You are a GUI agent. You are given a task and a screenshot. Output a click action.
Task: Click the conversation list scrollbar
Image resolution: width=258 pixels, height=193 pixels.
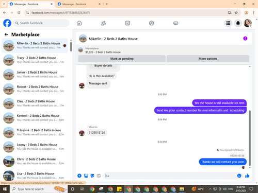click(71, 46)
